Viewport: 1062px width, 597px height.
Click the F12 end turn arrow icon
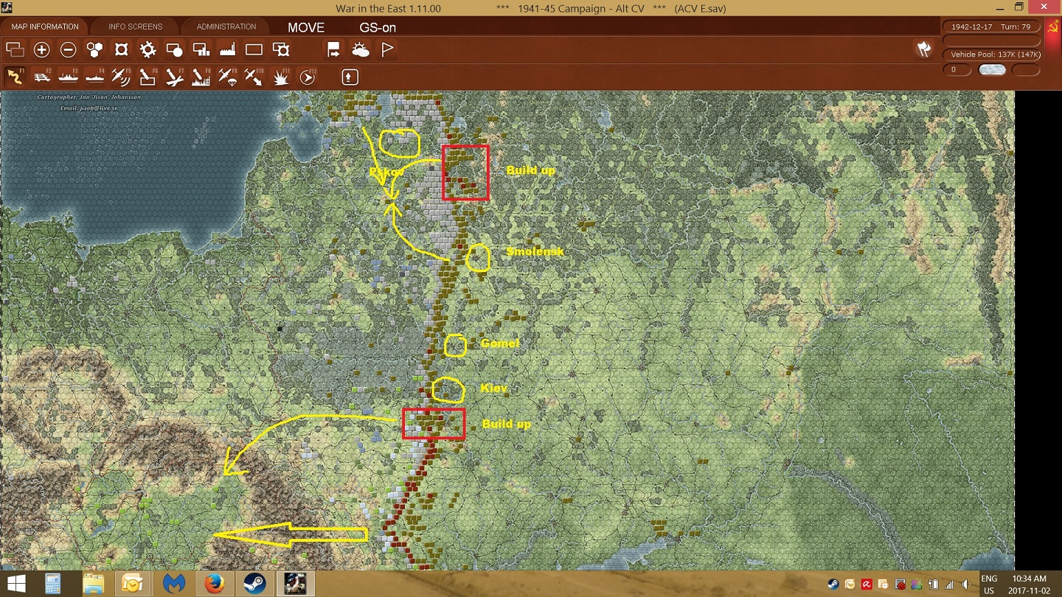[308, 77]
